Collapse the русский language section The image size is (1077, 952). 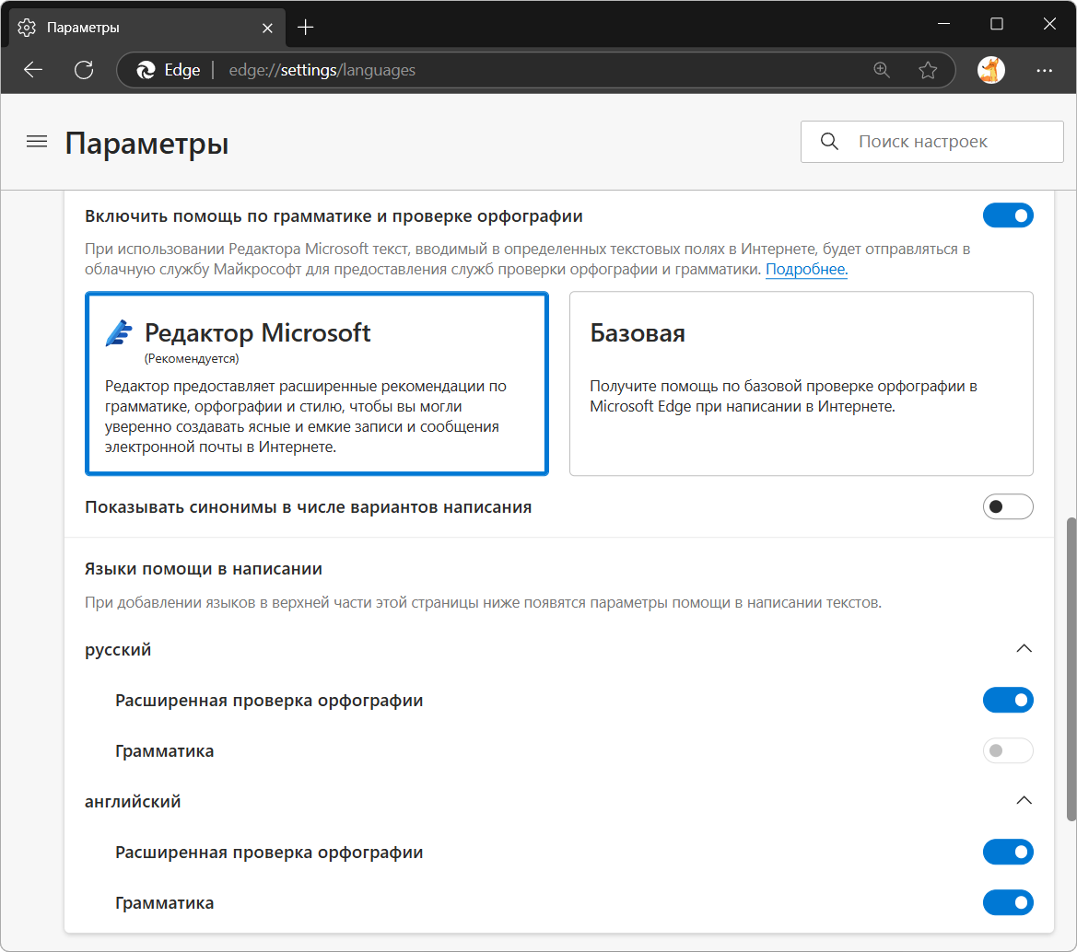pos(1024,648)
